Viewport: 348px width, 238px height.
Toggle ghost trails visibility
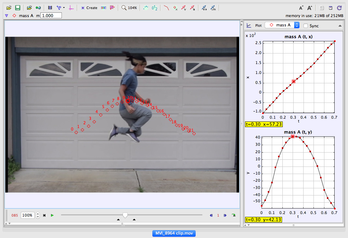(145, 8)
